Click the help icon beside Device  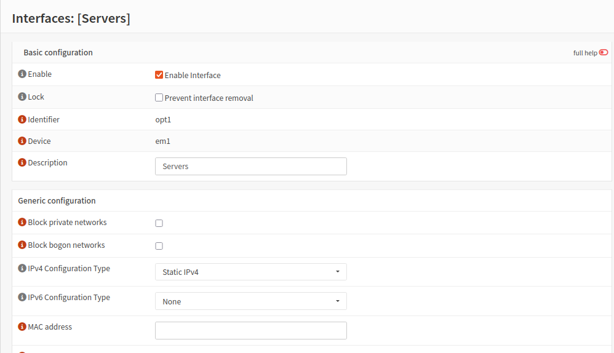(x=22, y=141)
